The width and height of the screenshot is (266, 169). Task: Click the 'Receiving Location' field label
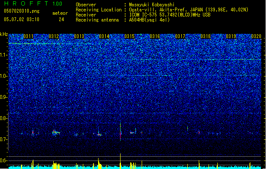coord(99,10)
